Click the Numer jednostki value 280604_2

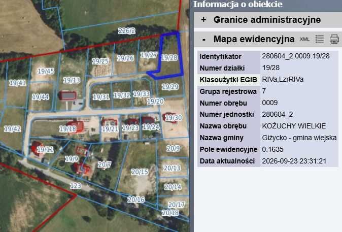tap(278, 114)
